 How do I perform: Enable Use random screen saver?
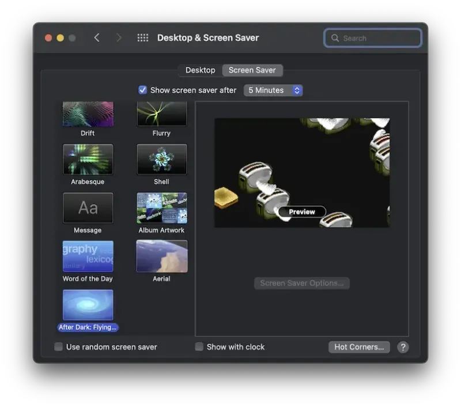pyautogui.click(x=59, y=346)
